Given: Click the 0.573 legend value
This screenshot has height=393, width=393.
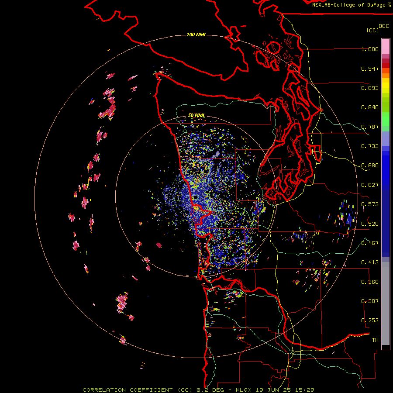Looking at the screenshot, I should [370, 204].
